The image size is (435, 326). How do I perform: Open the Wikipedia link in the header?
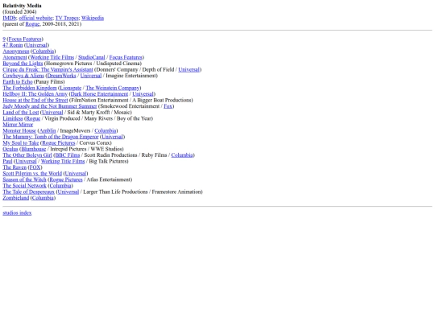tap(93, 18)
